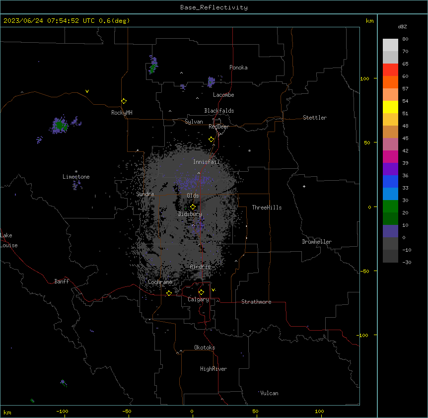This screenshot has width=428, height=418.
Task: Click the yellow v marker northwest of RockyMH
Action: click(x=87, y=91)
